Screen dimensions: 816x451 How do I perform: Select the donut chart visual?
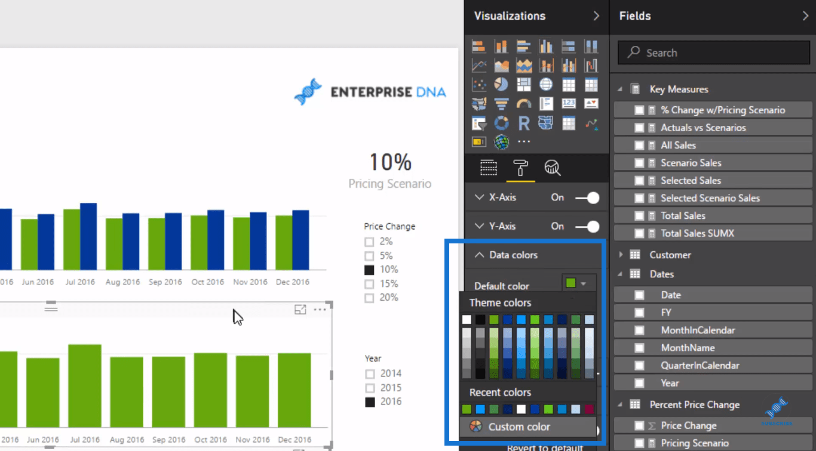[x=501, y=123]
